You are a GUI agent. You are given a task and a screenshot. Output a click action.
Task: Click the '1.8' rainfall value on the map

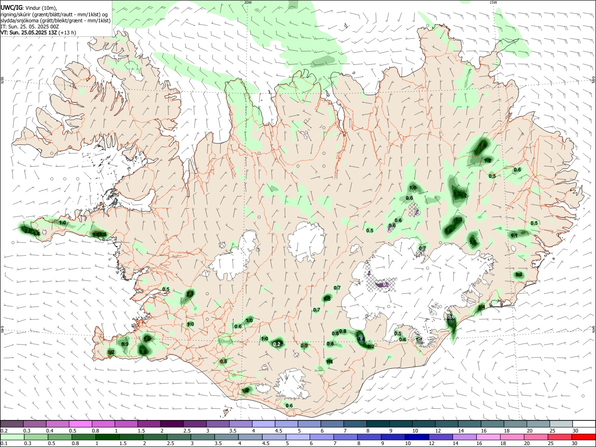coord(483,146)
